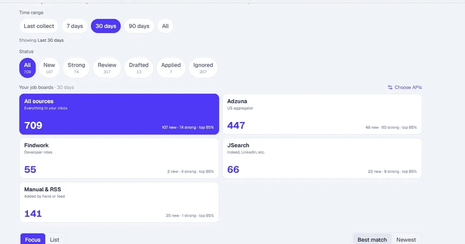Select the All time range pill

pos(165,26)
